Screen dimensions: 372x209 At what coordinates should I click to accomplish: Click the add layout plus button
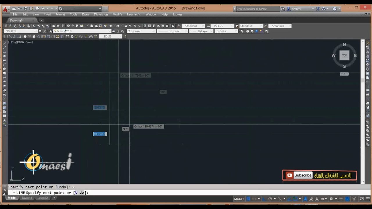pyautogui.click(x=54, y=198)
